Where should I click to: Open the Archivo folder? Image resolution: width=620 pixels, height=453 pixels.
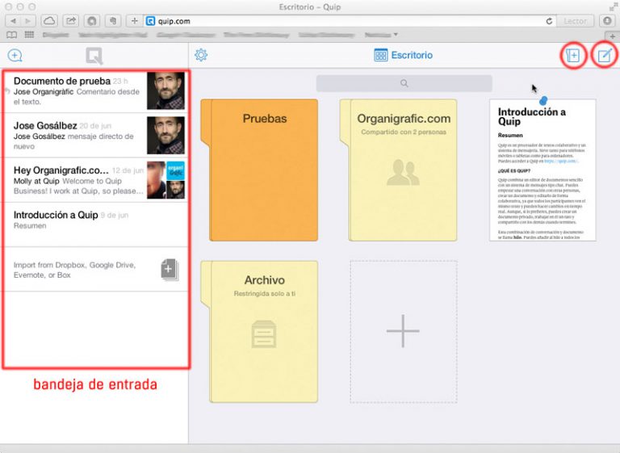(x=259, y=332)
